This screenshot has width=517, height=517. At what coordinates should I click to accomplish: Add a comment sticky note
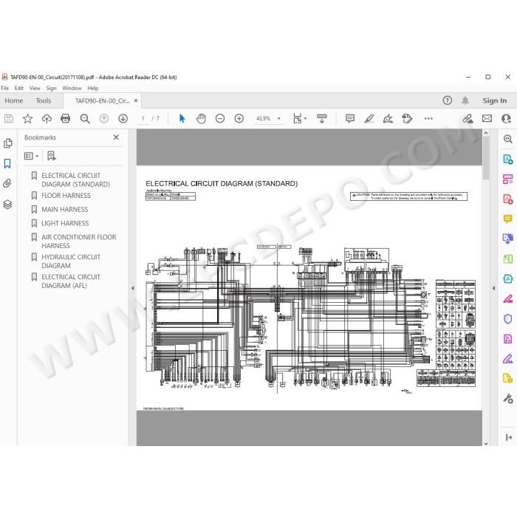(350, 118)
